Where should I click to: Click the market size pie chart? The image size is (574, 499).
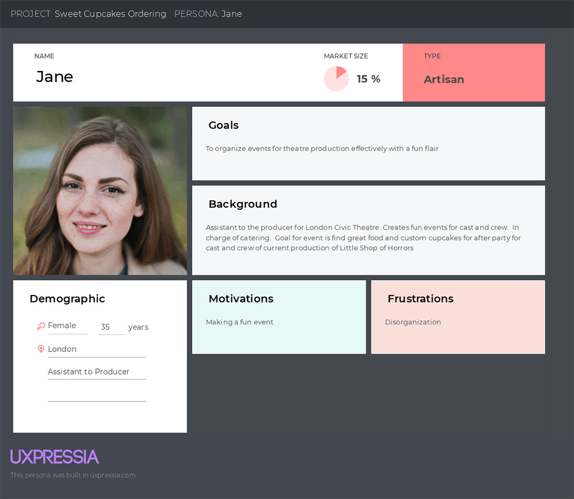[336, 79]
